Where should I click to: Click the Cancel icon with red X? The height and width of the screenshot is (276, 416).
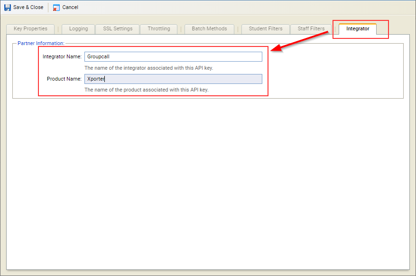(56, 8)
